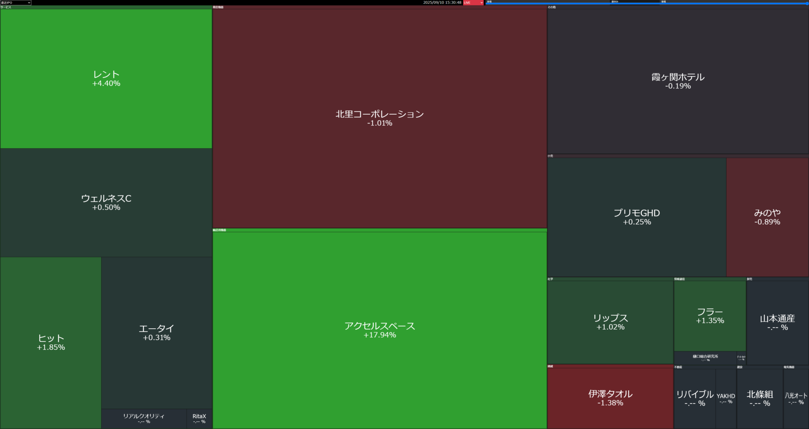Select the みのや -0.89% tile

coord(767,217)
